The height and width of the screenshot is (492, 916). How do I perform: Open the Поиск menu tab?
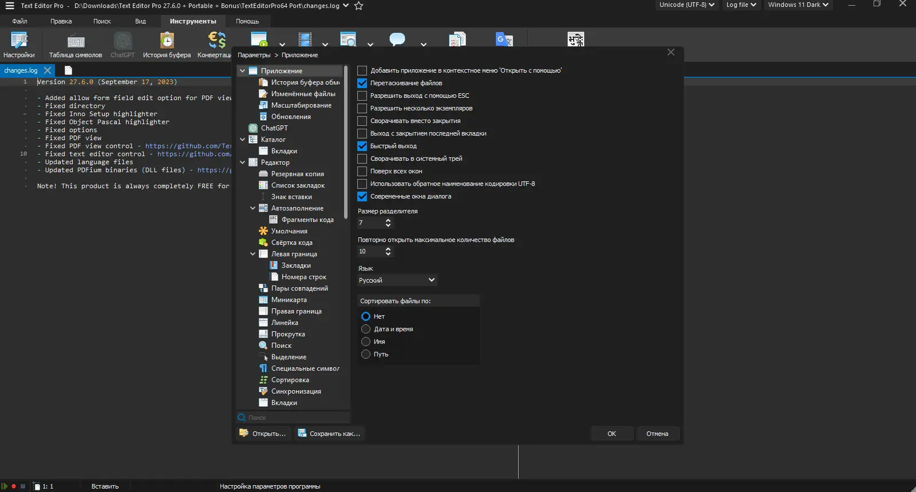(102, 21)
